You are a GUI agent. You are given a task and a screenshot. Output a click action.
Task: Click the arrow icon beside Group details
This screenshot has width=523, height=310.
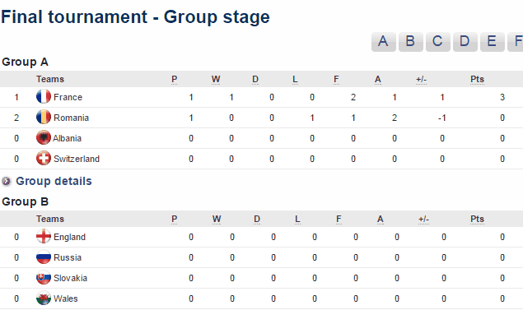(x=6, y=181)
